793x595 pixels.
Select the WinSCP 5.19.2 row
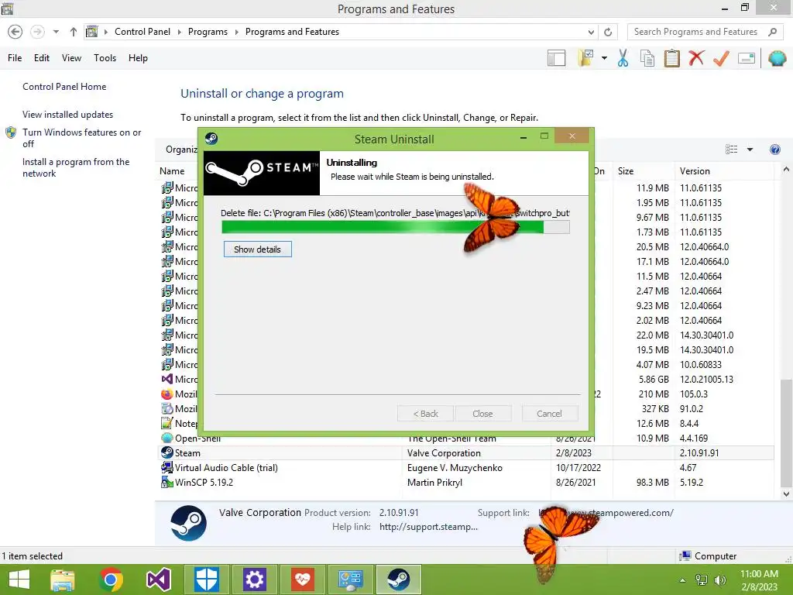(466, 482)
